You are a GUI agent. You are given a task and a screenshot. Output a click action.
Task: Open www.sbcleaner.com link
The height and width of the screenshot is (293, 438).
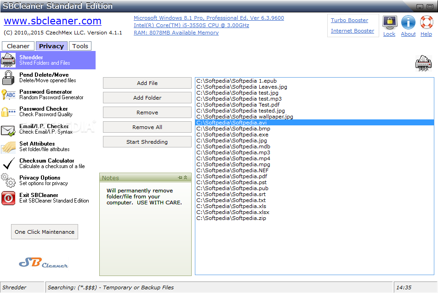52,21
